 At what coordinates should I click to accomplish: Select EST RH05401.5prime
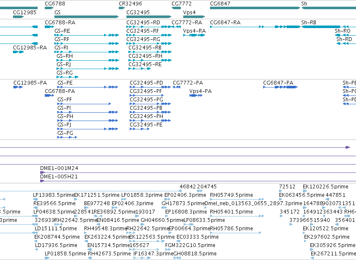(x=237, y=216)
